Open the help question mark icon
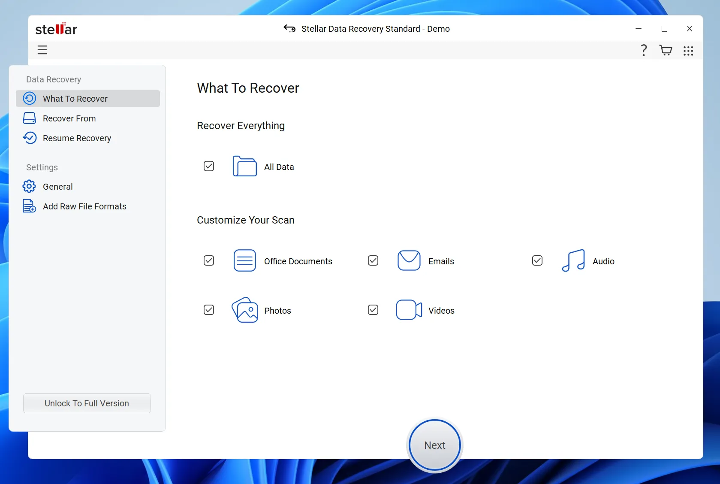 tap(643, 50)
